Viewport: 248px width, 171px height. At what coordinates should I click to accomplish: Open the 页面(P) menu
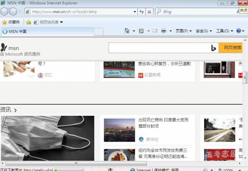coord(184,31)
